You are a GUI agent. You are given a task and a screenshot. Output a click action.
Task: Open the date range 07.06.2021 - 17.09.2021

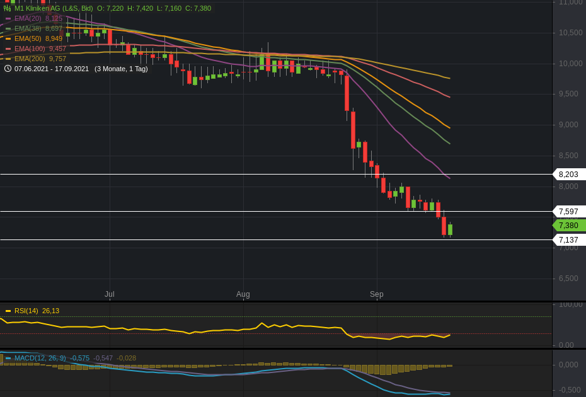[x=52, y=69]
